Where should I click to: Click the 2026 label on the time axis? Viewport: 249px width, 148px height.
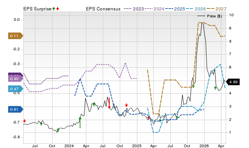click(x=204, y=146)
